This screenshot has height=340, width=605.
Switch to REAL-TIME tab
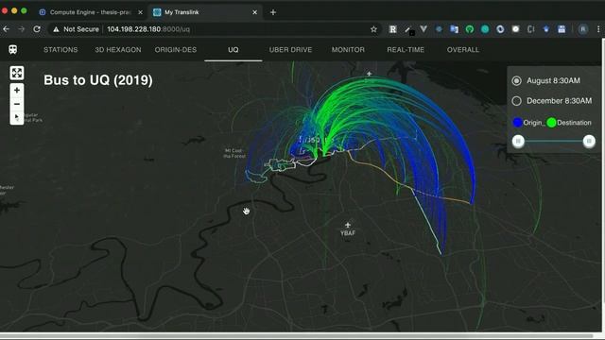[x=406, y=50]
